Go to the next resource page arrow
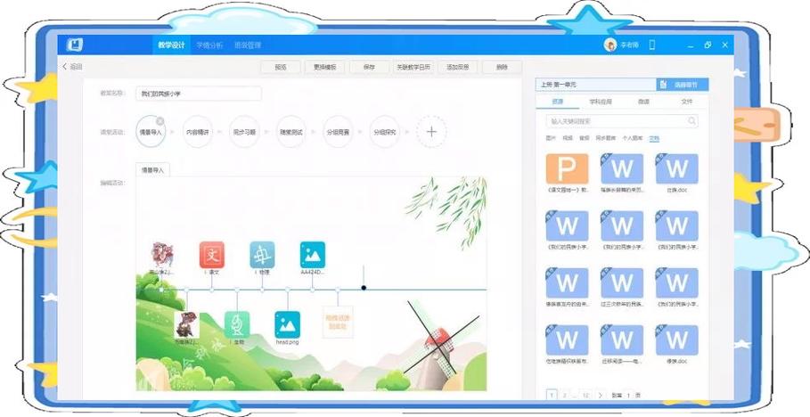Viewport: 810px width, 417px height. tap(600, 396)
